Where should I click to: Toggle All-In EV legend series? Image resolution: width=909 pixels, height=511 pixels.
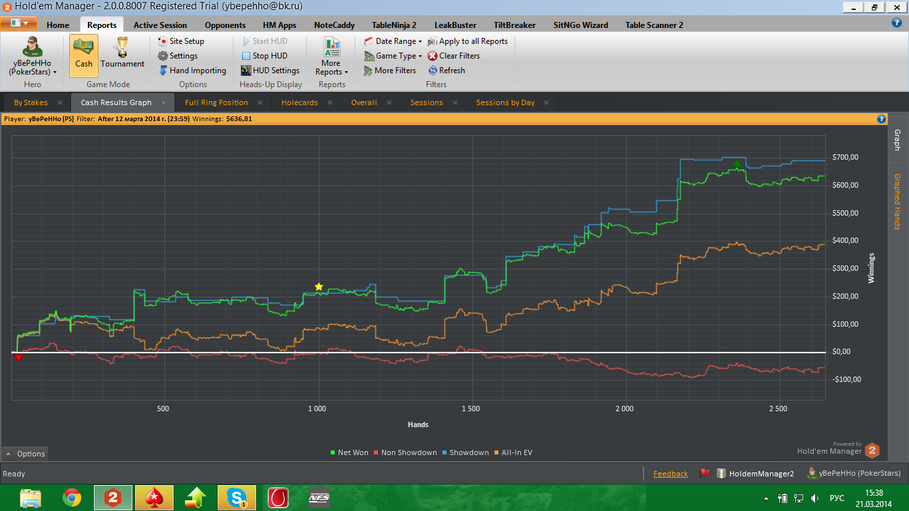coord(514,452)
